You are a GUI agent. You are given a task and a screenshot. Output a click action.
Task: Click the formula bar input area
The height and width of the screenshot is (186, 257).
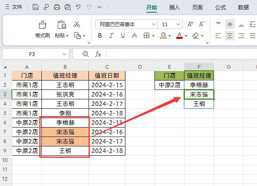pyautogui.click(x=182, y=54)
